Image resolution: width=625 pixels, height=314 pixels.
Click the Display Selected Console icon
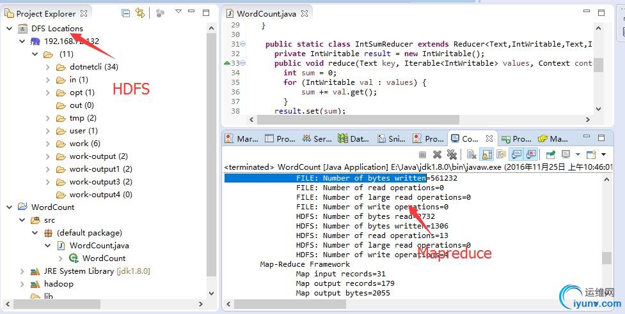tap(566, 154)
